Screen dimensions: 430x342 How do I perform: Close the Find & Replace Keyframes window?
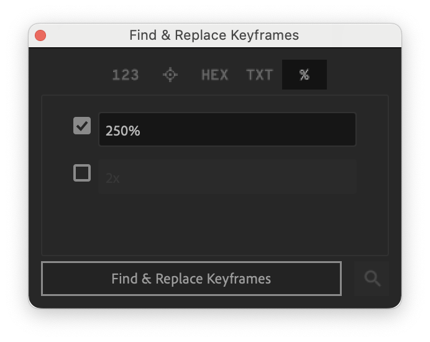click(x=40, y=35)
